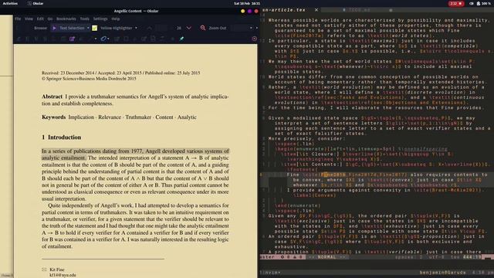The image size is (494, 278).
Task: Switch to the TODO.md tab in editor
Action: (359, 10)
